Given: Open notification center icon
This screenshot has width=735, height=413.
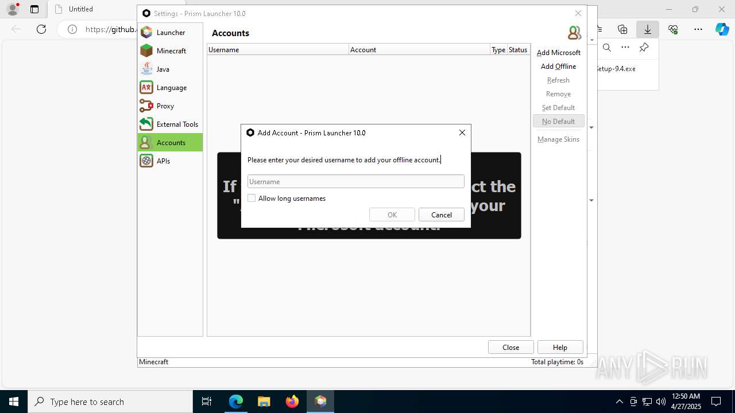Looking at the screenshot, I should point(716,402).
